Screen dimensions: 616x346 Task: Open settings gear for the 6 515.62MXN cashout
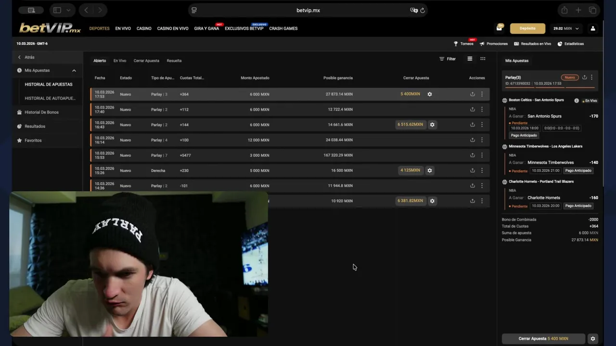pos(432,124)
